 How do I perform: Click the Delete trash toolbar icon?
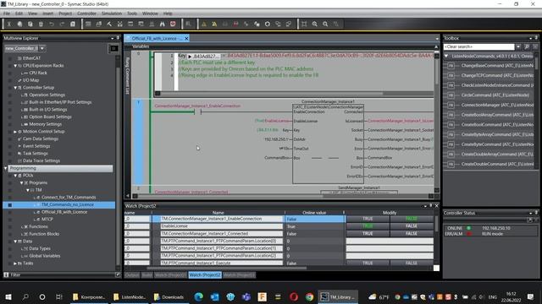coord(41,24)
